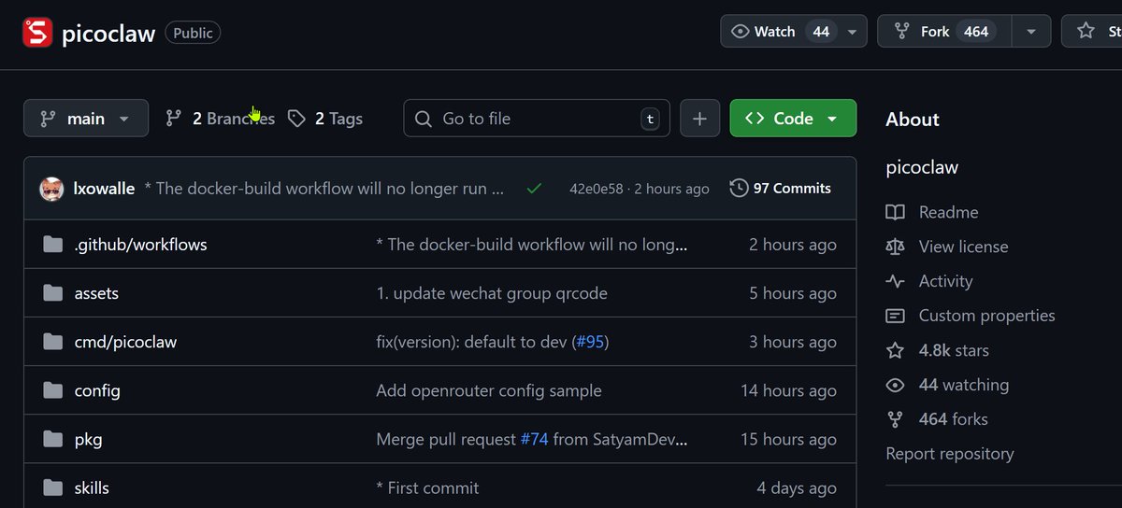View the 97 Commits history

click(x=780, y=188)
